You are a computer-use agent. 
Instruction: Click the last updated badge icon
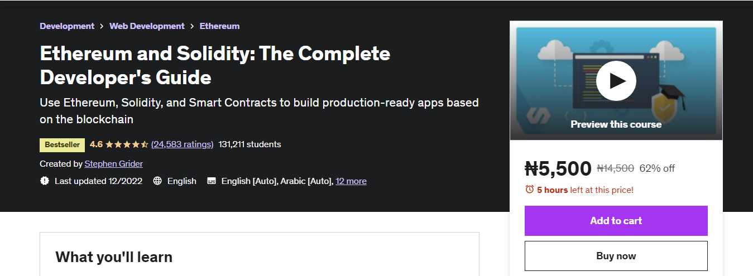[45, 181]
